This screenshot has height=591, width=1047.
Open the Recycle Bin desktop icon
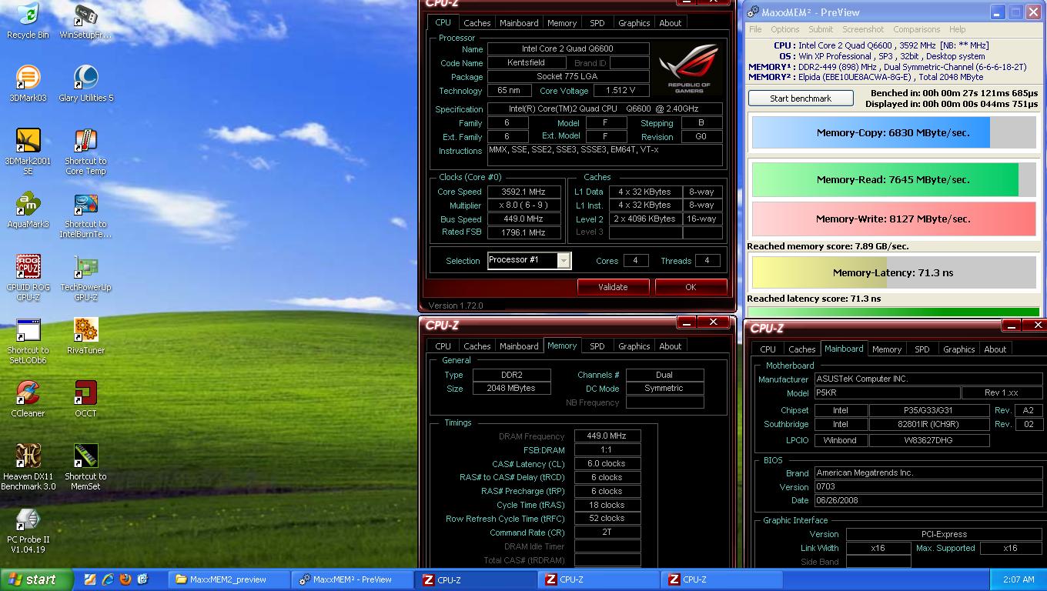[28, 21]
